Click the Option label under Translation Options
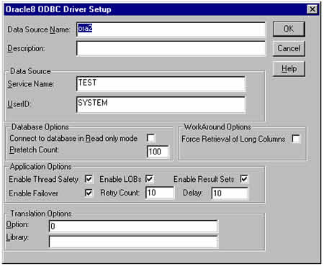Viewport: 324px width, 266px height. [x=17, y=224]
